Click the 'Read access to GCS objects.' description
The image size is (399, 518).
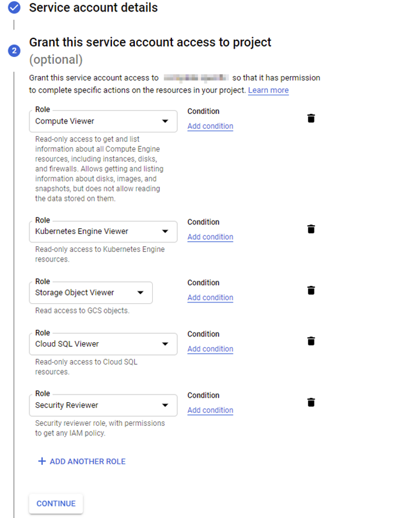[x=82, y=311]
